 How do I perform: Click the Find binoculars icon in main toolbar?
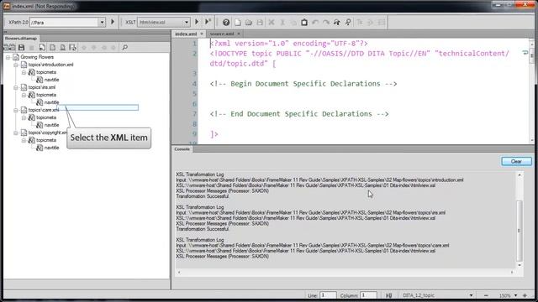pyautogui.click(x=337, y=23)
